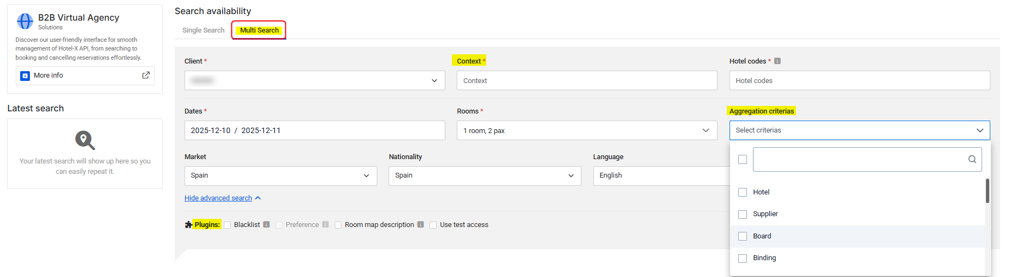Screen dimensions: 1011x277
Task: Click the info icon next to Hotel codes
Action: [x=777, y=61]
